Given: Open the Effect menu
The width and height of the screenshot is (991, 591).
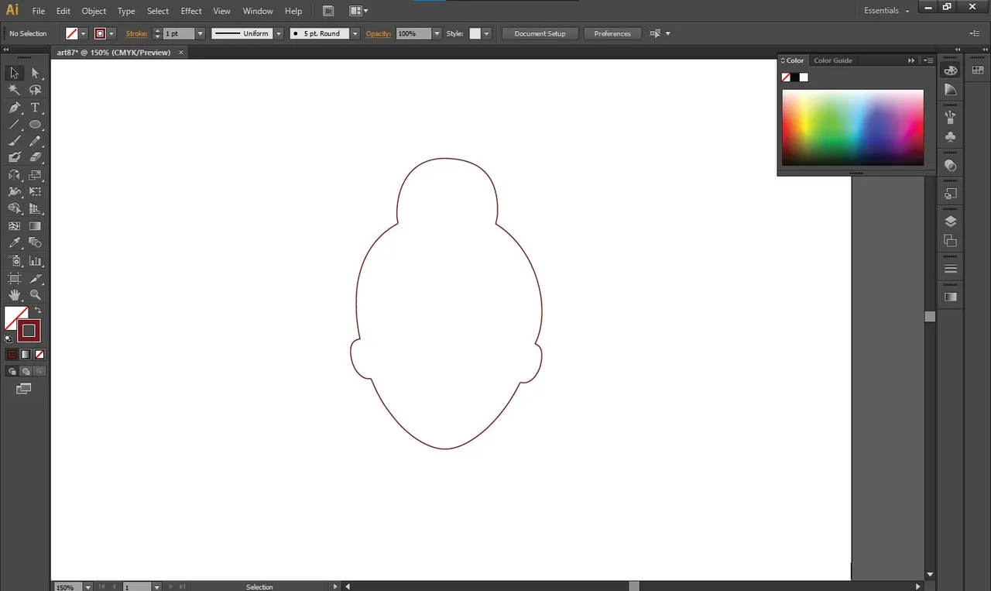Looking at the screenshot, I should [x=191, y=11].
